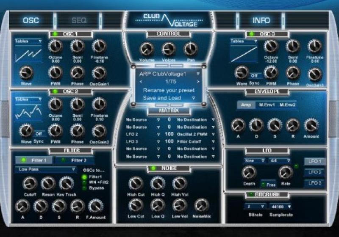Image resolution: width=339 pixels, height=237 pixels.
Task: Toggle OSC 1 power LED
Action: [x=56, y=34]
